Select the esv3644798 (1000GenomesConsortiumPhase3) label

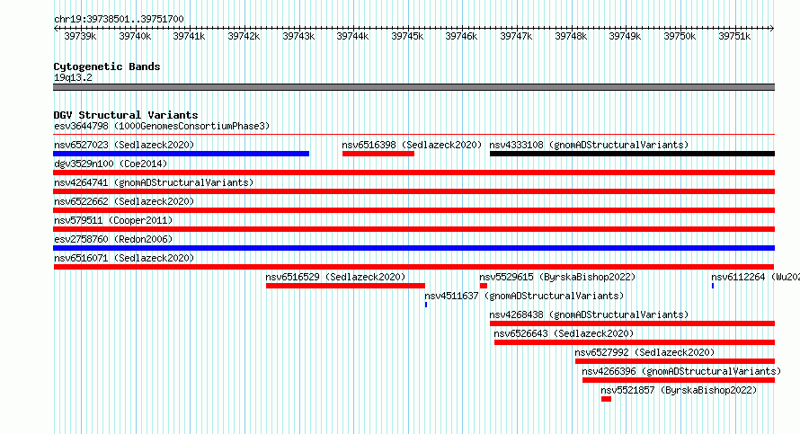coord(162,126)
